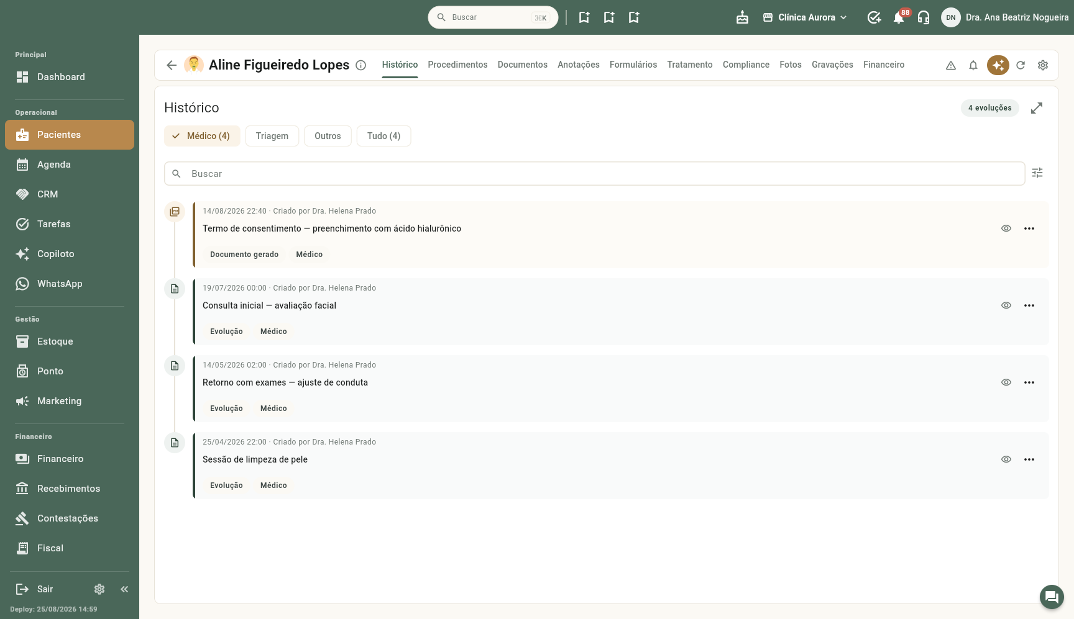1074x619 pixels.
Task: Open the chat widget bubble
Action: click(1052, 597)
